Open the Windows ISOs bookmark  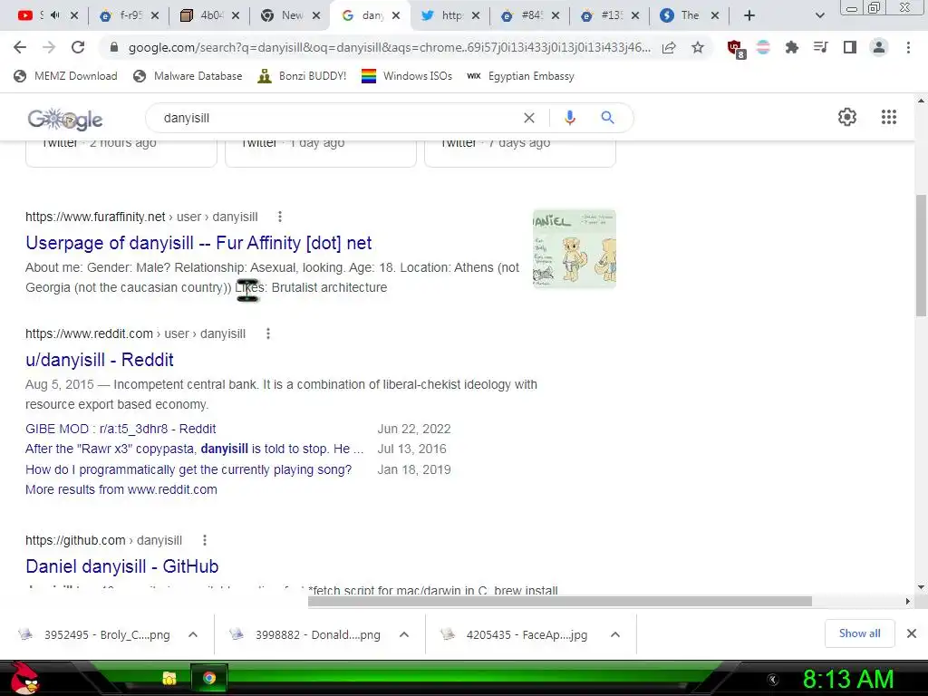407,76
